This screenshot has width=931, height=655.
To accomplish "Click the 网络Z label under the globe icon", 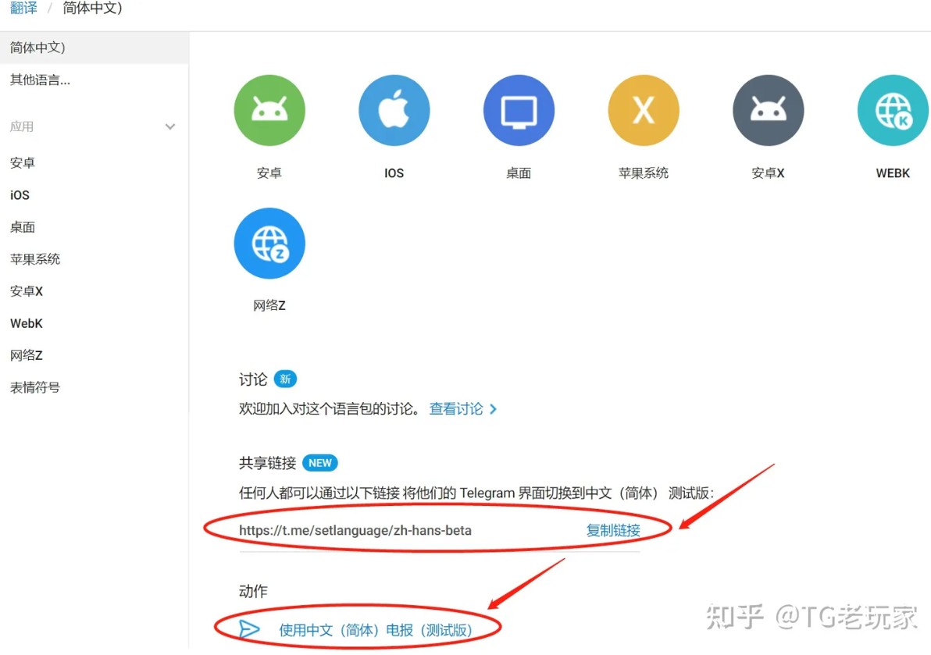I will click(x=269, y=305).
